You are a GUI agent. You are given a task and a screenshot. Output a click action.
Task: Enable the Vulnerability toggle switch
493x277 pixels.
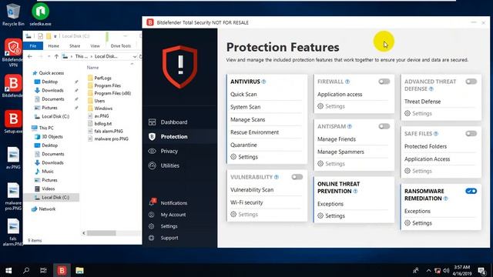[297, 177]
